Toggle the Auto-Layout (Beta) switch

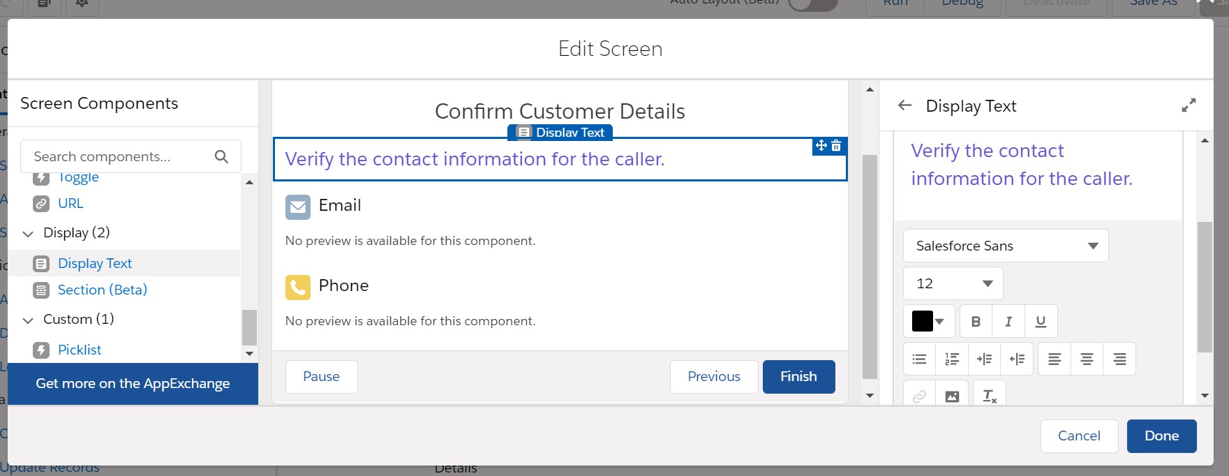tap(812, 4)
